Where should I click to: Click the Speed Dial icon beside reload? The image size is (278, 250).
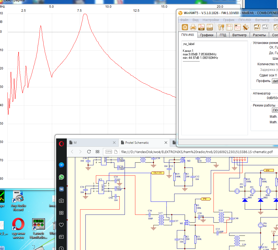tap(98, 152)
